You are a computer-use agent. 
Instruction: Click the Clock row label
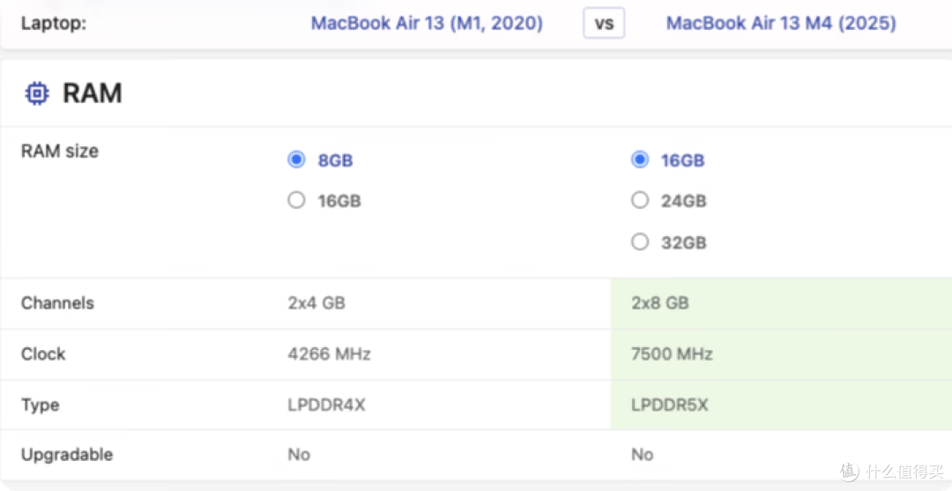[43, 353]
